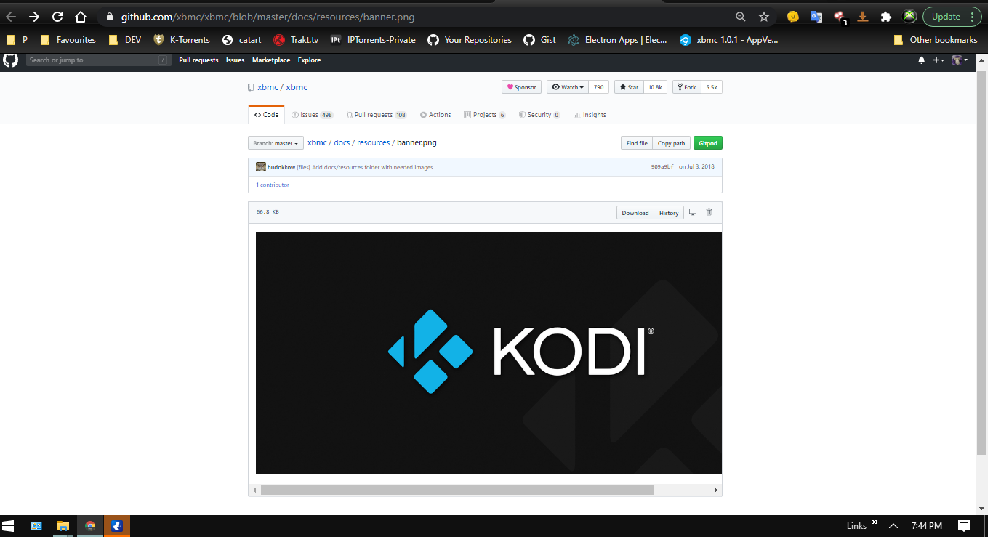Click the zoom magnifier icon in address bar
Image resolution: width=993 pixels, height=558 pixels.
click(x=741, y=17)
